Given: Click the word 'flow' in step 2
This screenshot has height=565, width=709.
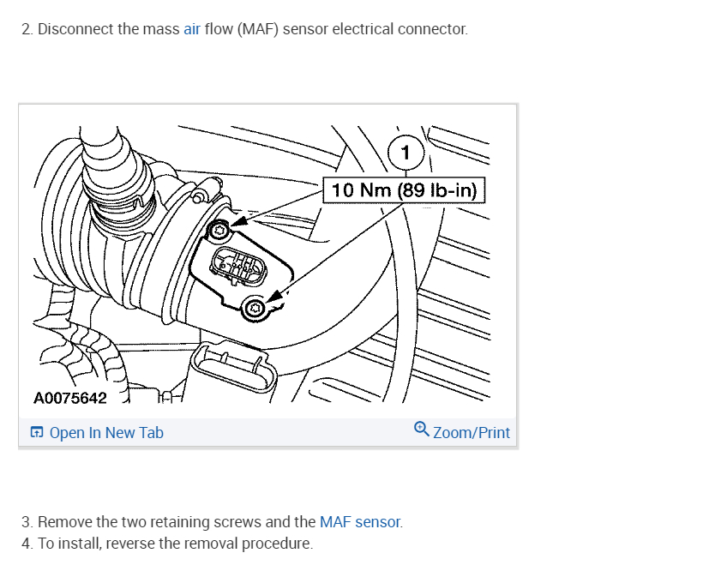Looking at the screenshot, I should point(219,29).
